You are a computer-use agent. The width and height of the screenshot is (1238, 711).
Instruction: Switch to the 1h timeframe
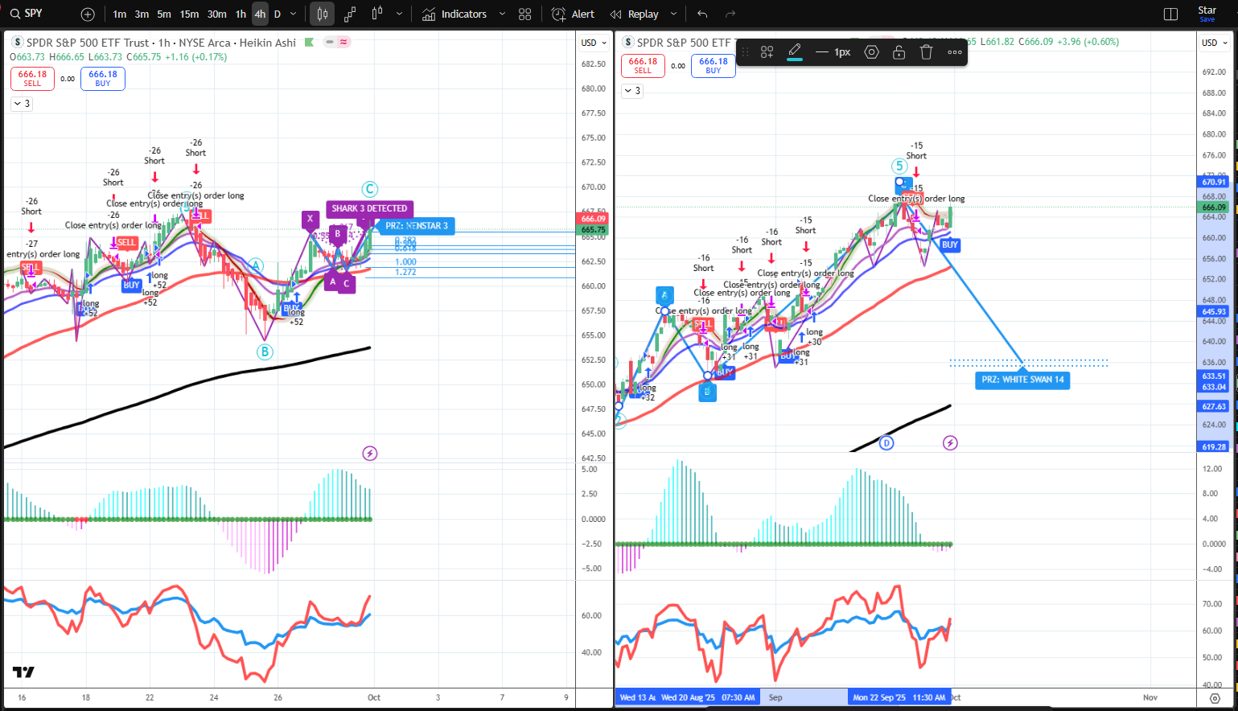tap(241, 14)
